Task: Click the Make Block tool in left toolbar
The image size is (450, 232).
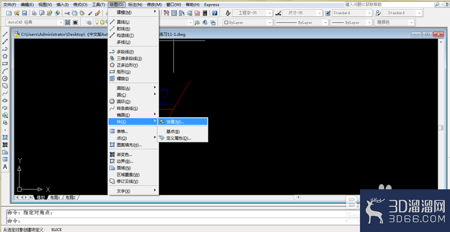Action: [5, 123]
